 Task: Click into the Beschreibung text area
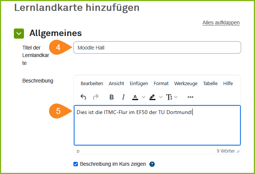click(x=157, y=125)
